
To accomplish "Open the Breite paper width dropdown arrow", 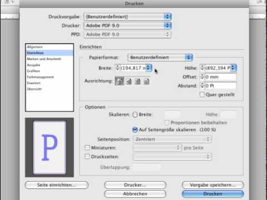I will tap(149, 68).
